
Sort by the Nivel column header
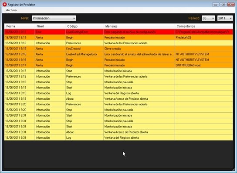pos(50,26)
